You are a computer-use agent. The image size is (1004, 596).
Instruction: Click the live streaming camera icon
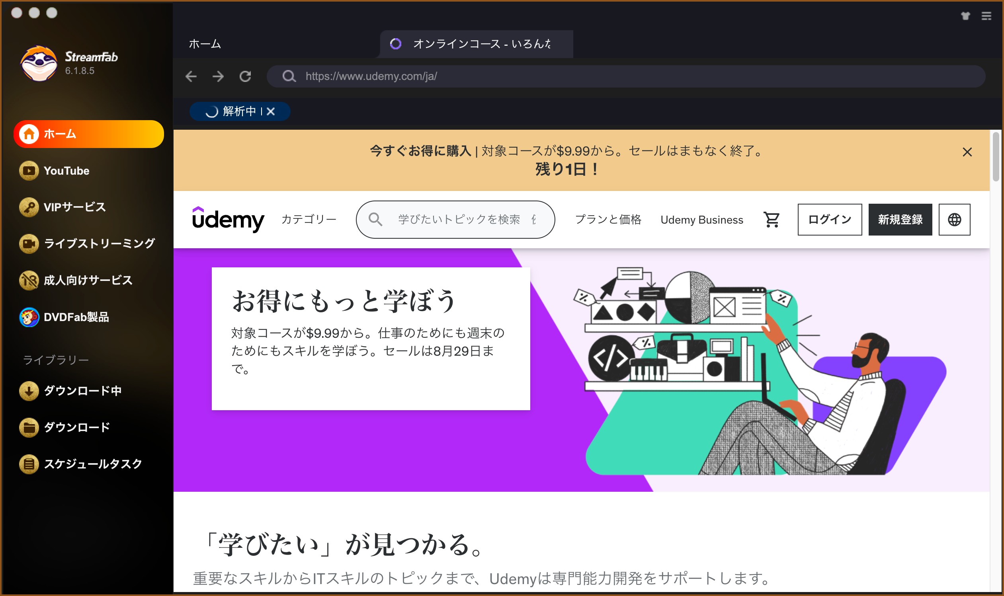[x=29, y=244]
